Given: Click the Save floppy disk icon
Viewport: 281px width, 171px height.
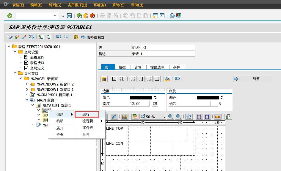Looking at the screenshot, I should 69,16.
